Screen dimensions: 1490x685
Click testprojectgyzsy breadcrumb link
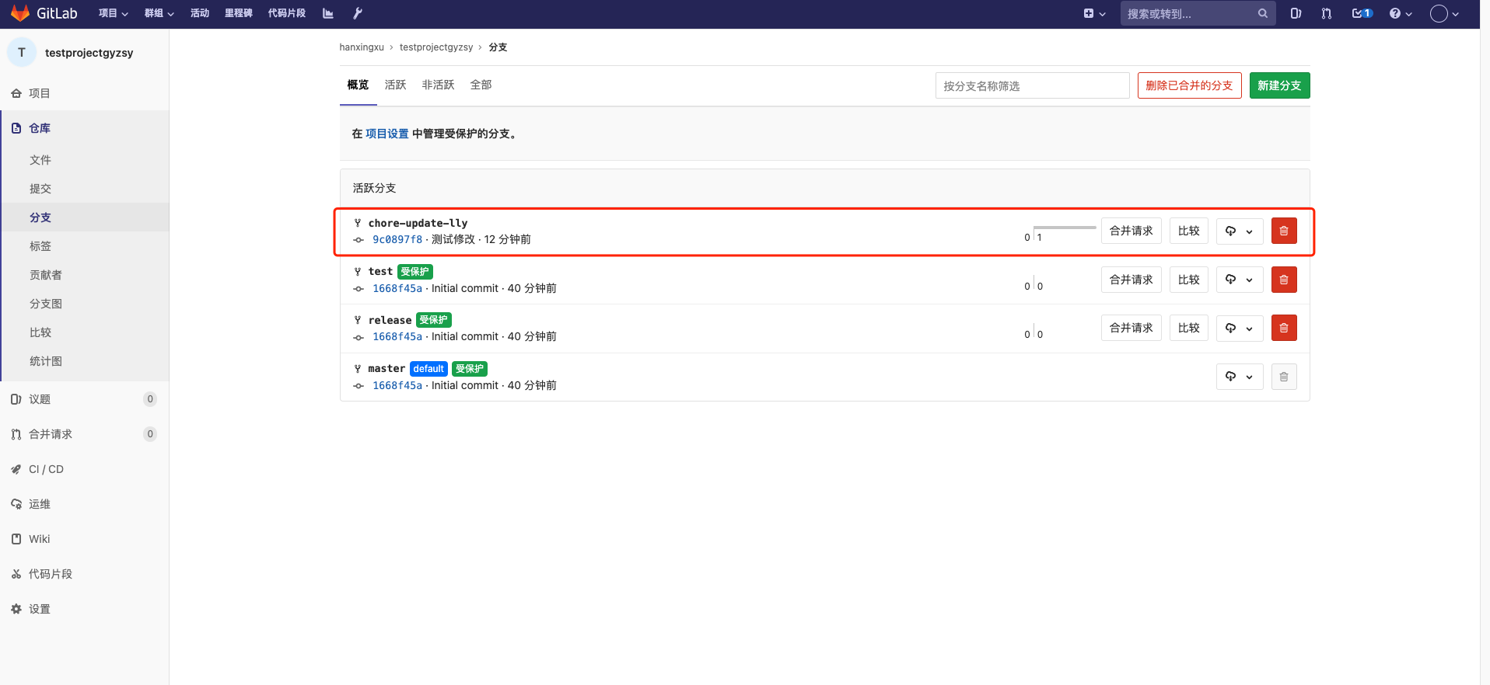(436, 47)
